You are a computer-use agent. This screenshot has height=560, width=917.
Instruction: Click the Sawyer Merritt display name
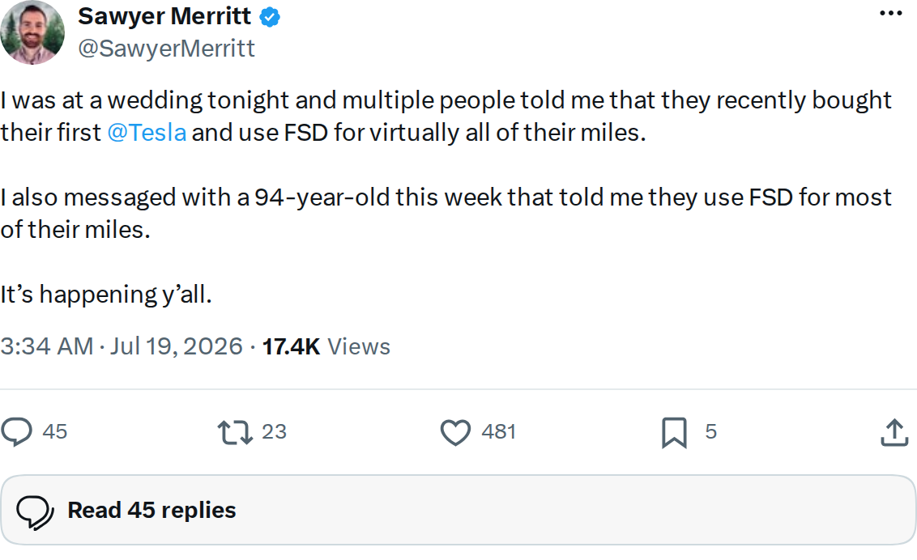164,16
